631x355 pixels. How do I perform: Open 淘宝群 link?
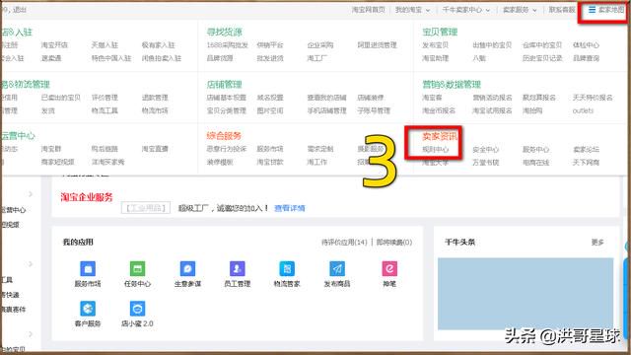(x=51, y=149)
